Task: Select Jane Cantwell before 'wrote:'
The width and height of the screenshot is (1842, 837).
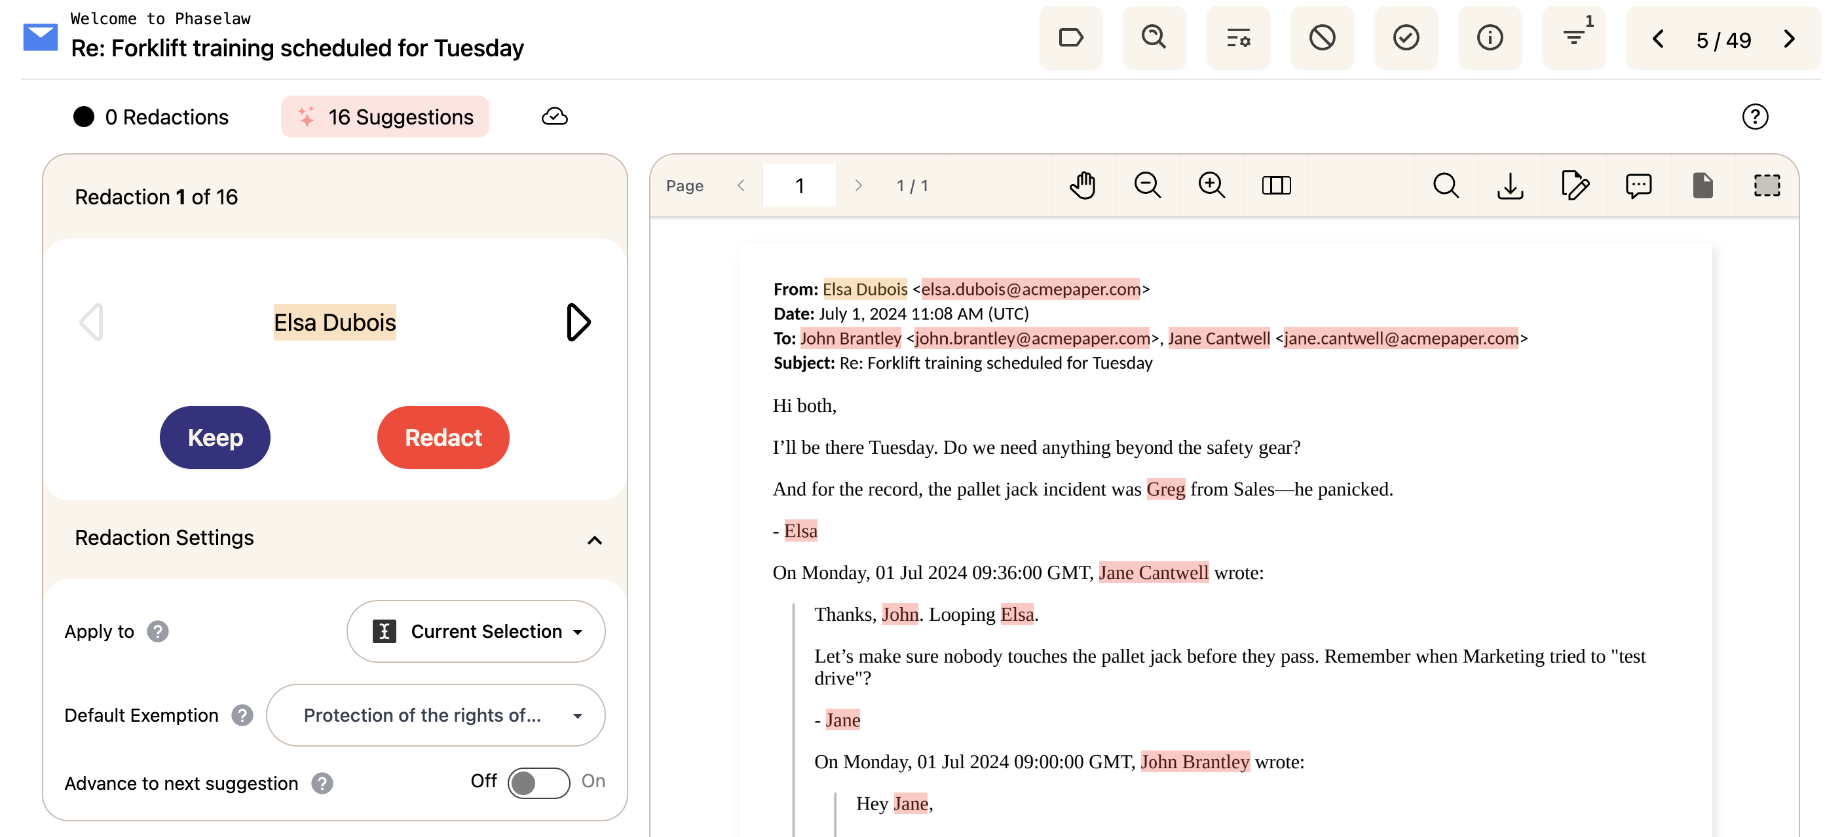Action: (1154, 572)
